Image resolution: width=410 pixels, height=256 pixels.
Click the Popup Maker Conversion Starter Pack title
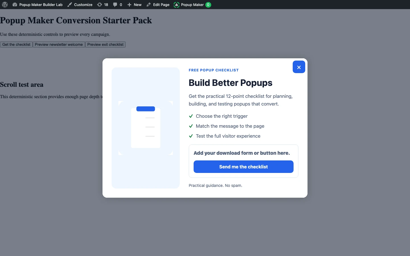[x=76, y=20]
